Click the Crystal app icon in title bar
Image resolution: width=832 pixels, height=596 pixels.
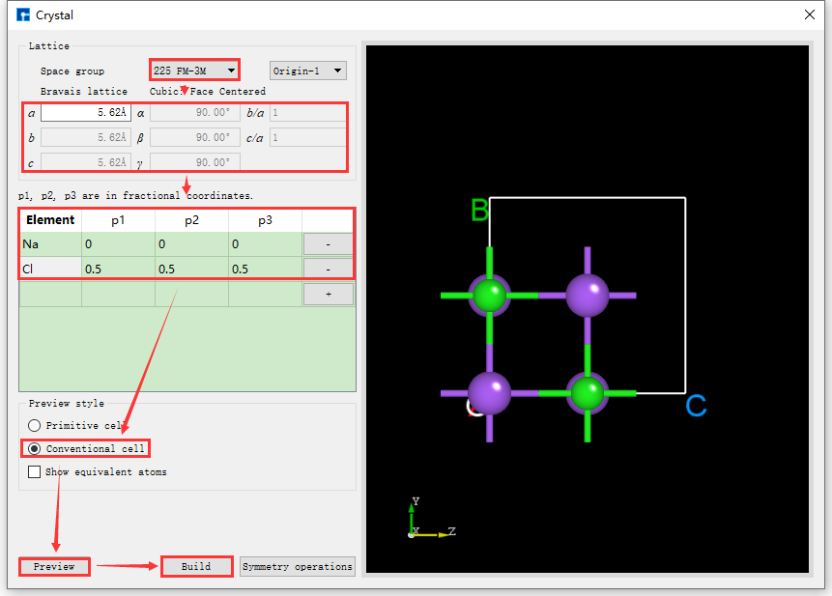point(23,14)
